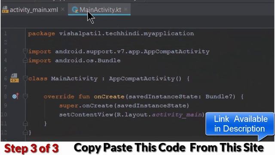Click vishalpatil.techhindi.myapplication package name

coord(126,34)
